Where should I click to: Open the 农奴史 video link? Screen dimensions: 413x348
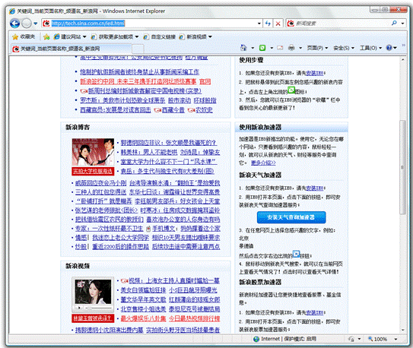(204, 110)
